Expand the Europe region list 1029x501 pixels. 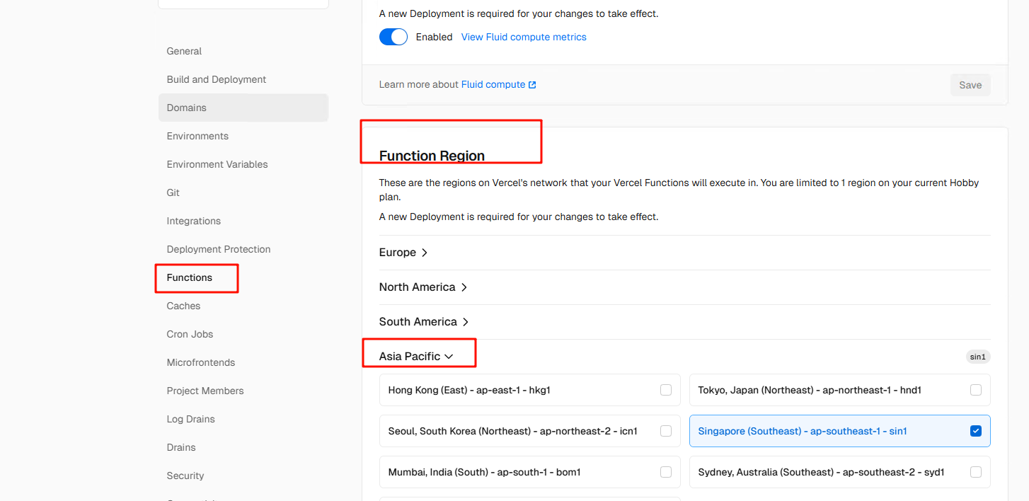403,253
